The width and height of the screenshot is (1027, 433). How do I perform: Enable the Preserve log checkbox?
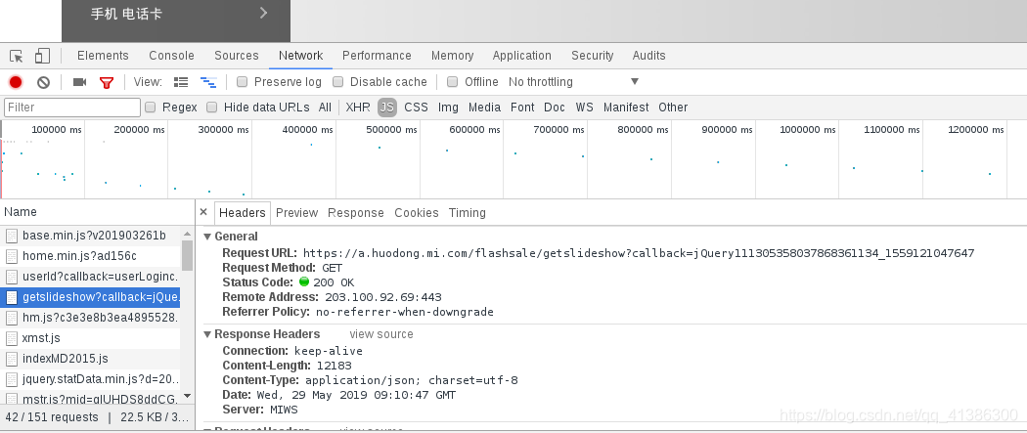coord(243,82)
